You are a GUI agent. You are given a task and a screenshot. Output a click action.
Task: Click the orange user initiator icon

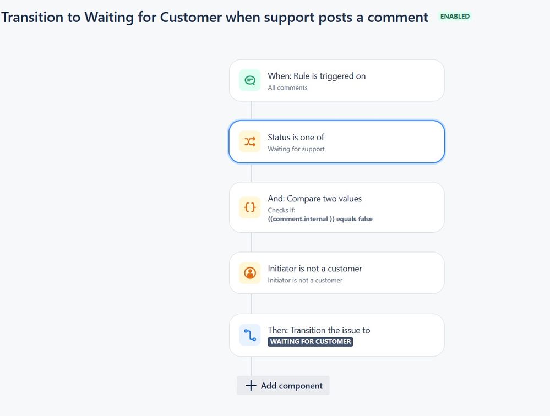point(250,273)
